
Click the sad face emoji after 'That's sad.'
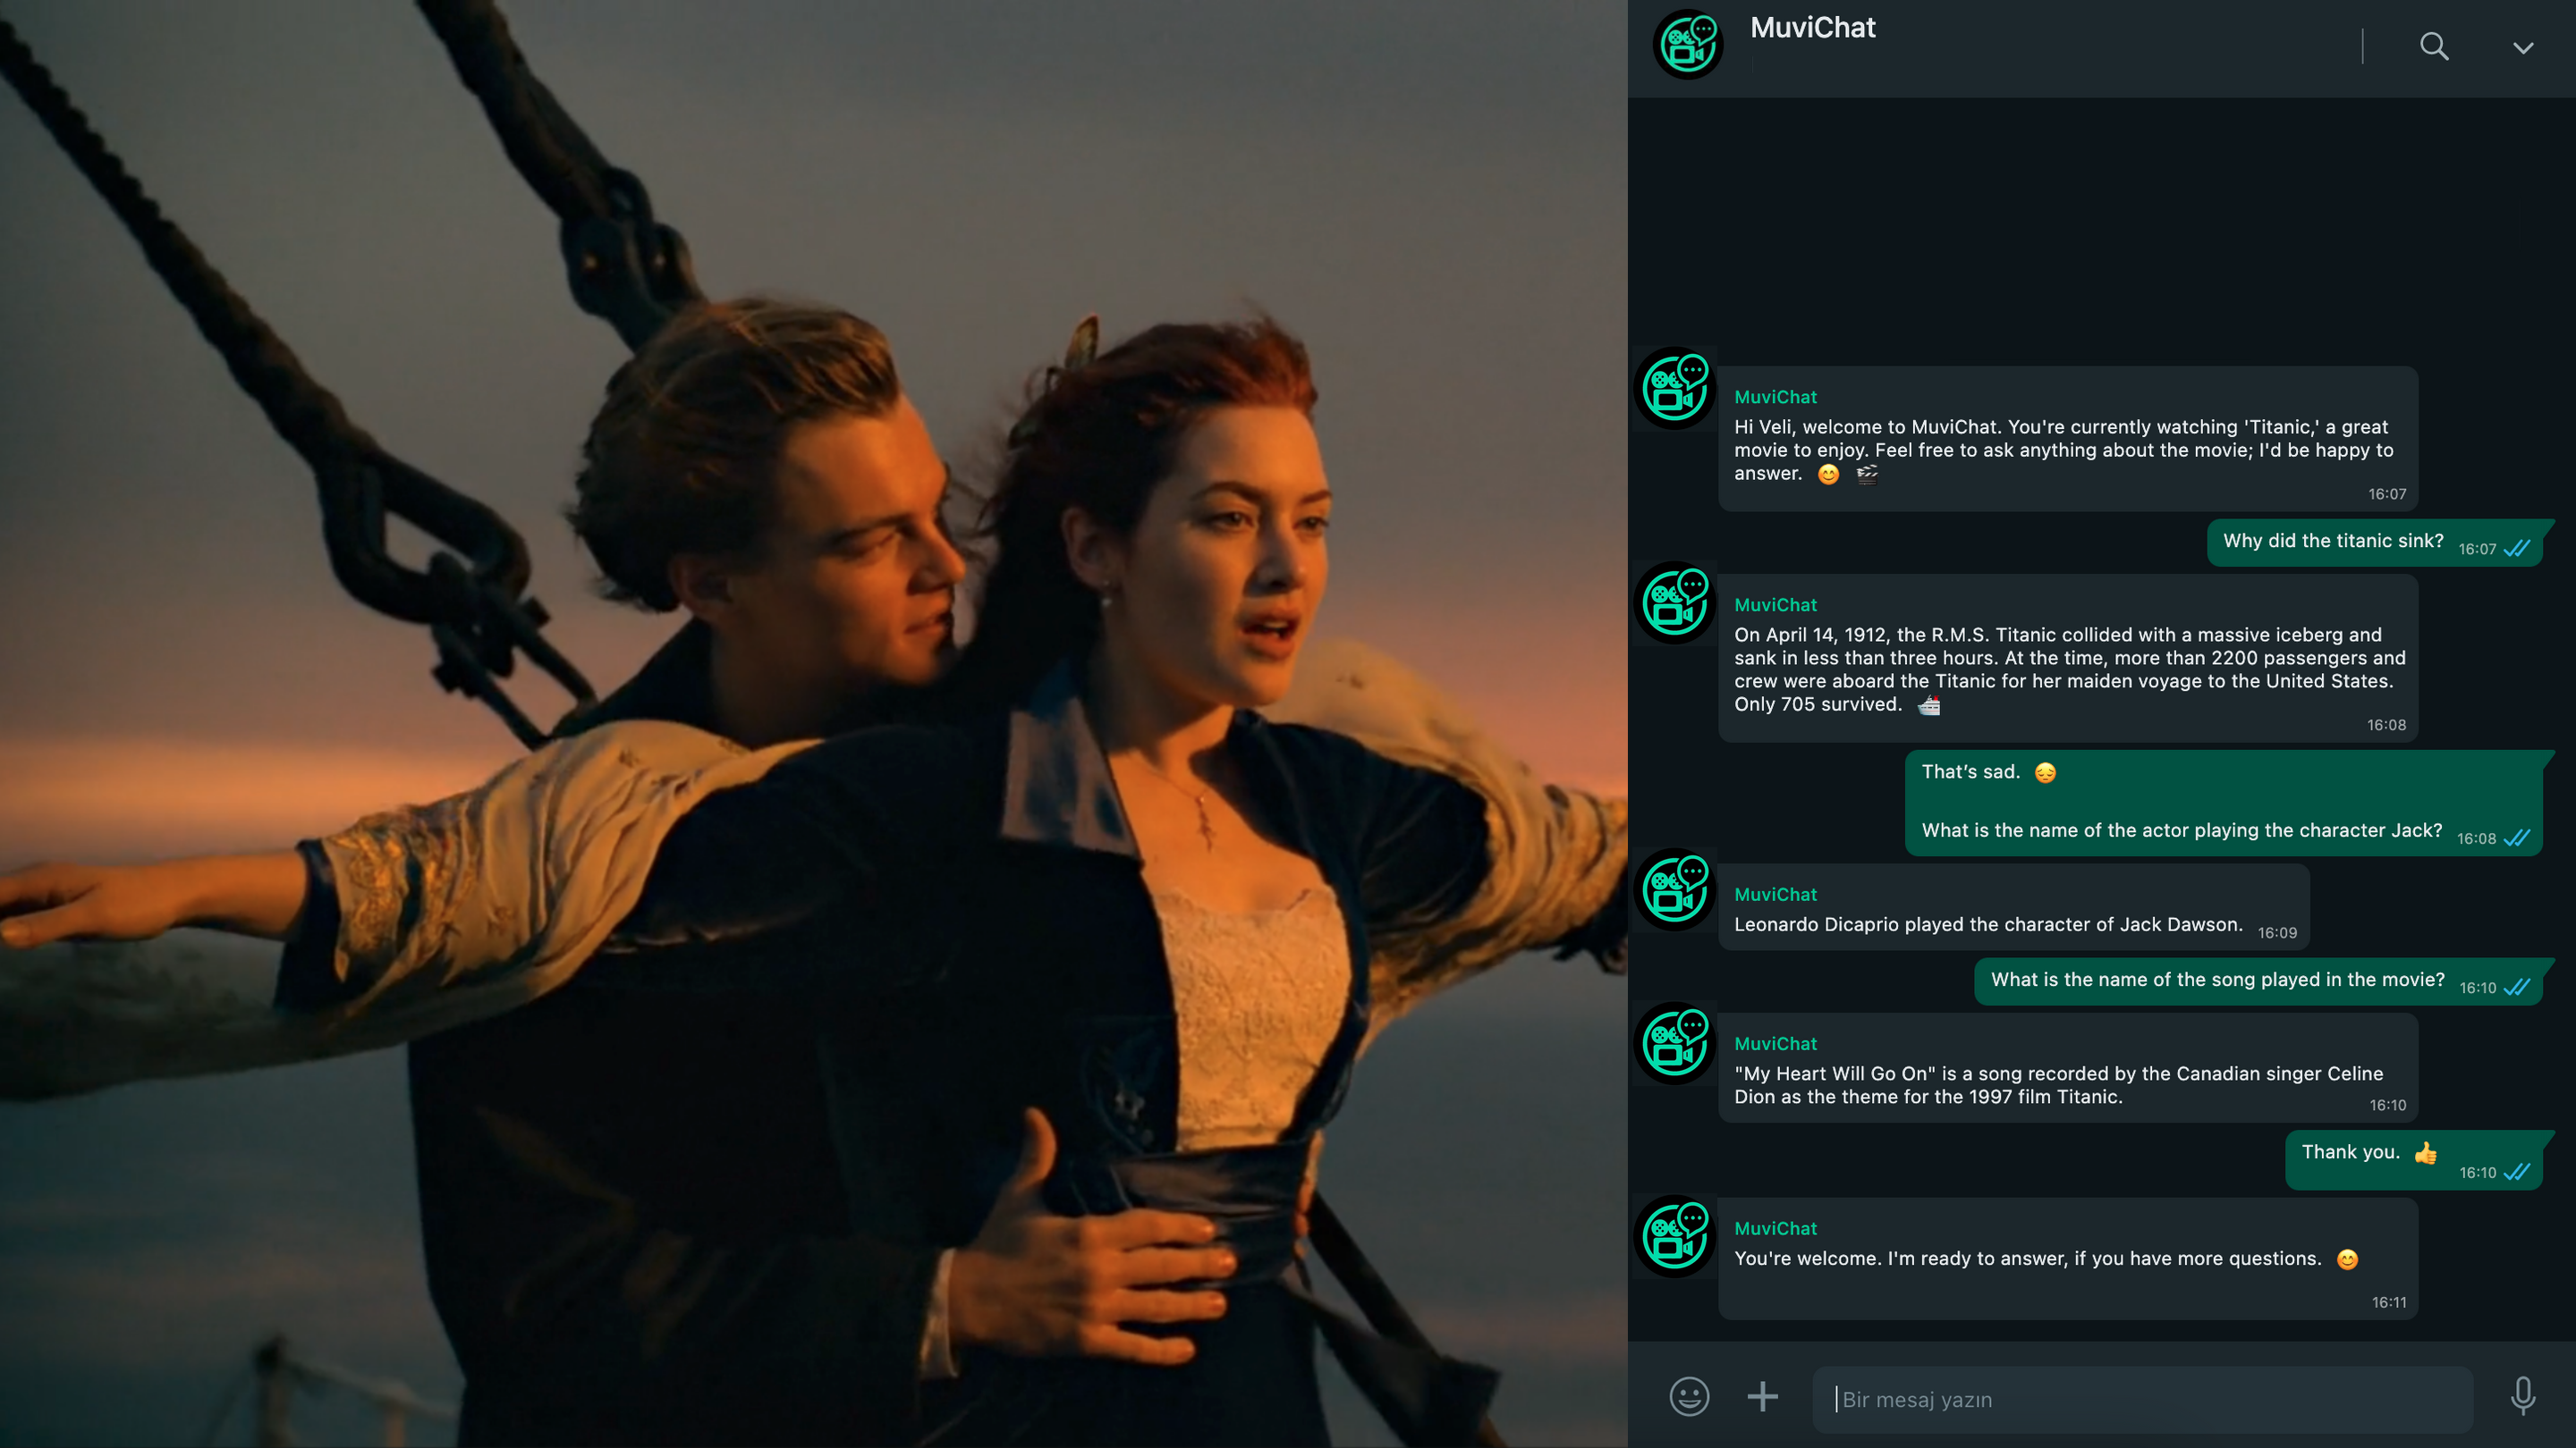(x=2045, y=772)
